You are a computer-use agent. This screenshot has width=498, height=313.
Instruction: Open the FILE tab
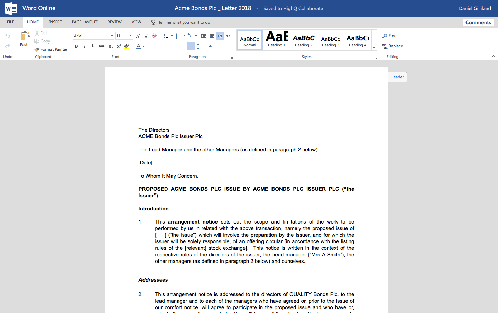point(11,22)
